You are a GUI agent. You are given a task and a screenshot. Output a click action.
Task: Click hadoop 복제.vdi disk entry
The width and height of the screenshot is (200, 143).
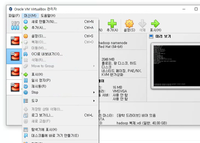(142, 123)
